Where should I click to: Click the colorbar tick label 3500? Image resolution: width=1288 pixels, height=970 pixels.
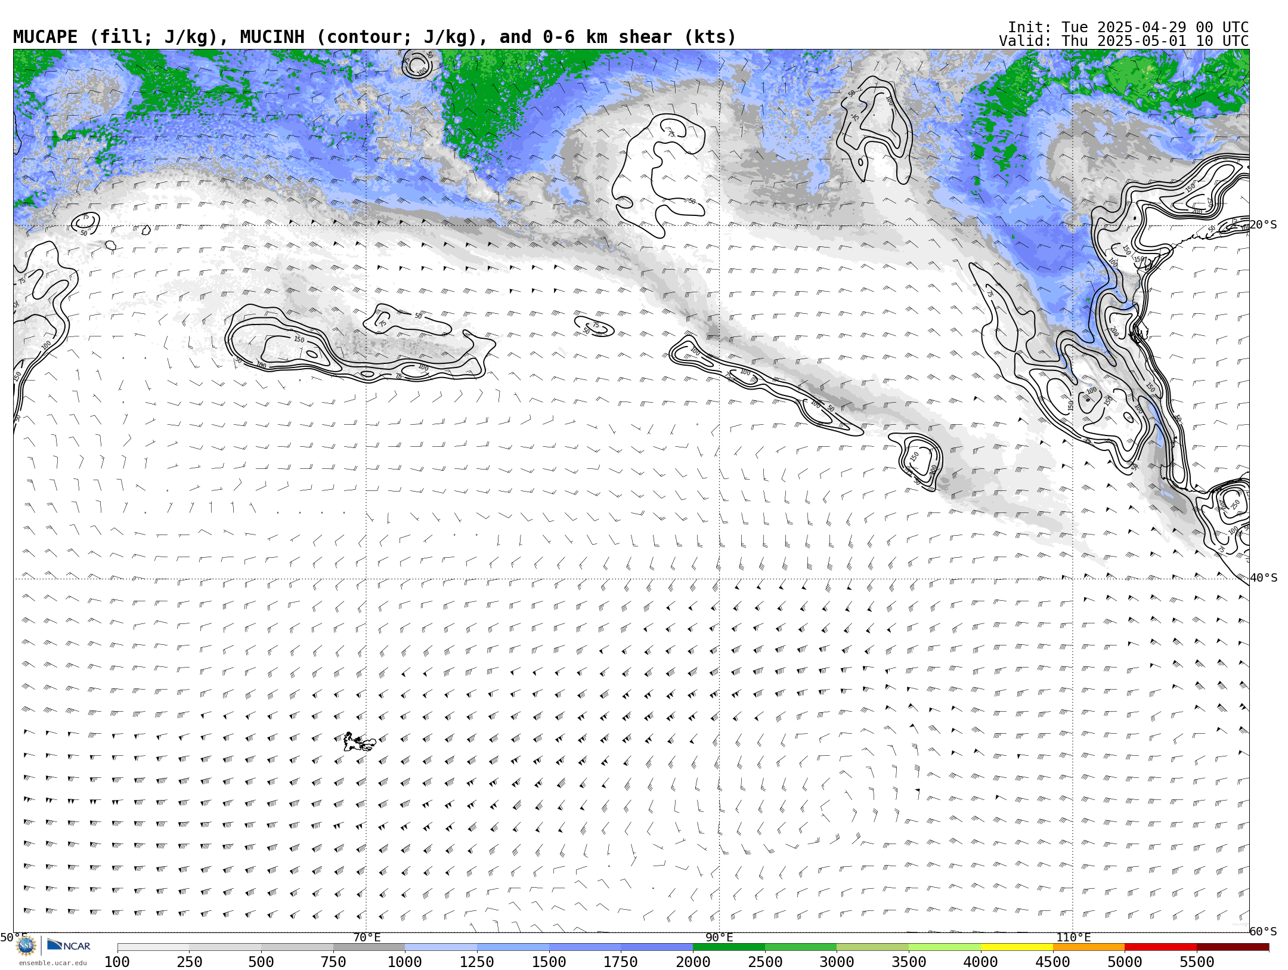point(909,962)
